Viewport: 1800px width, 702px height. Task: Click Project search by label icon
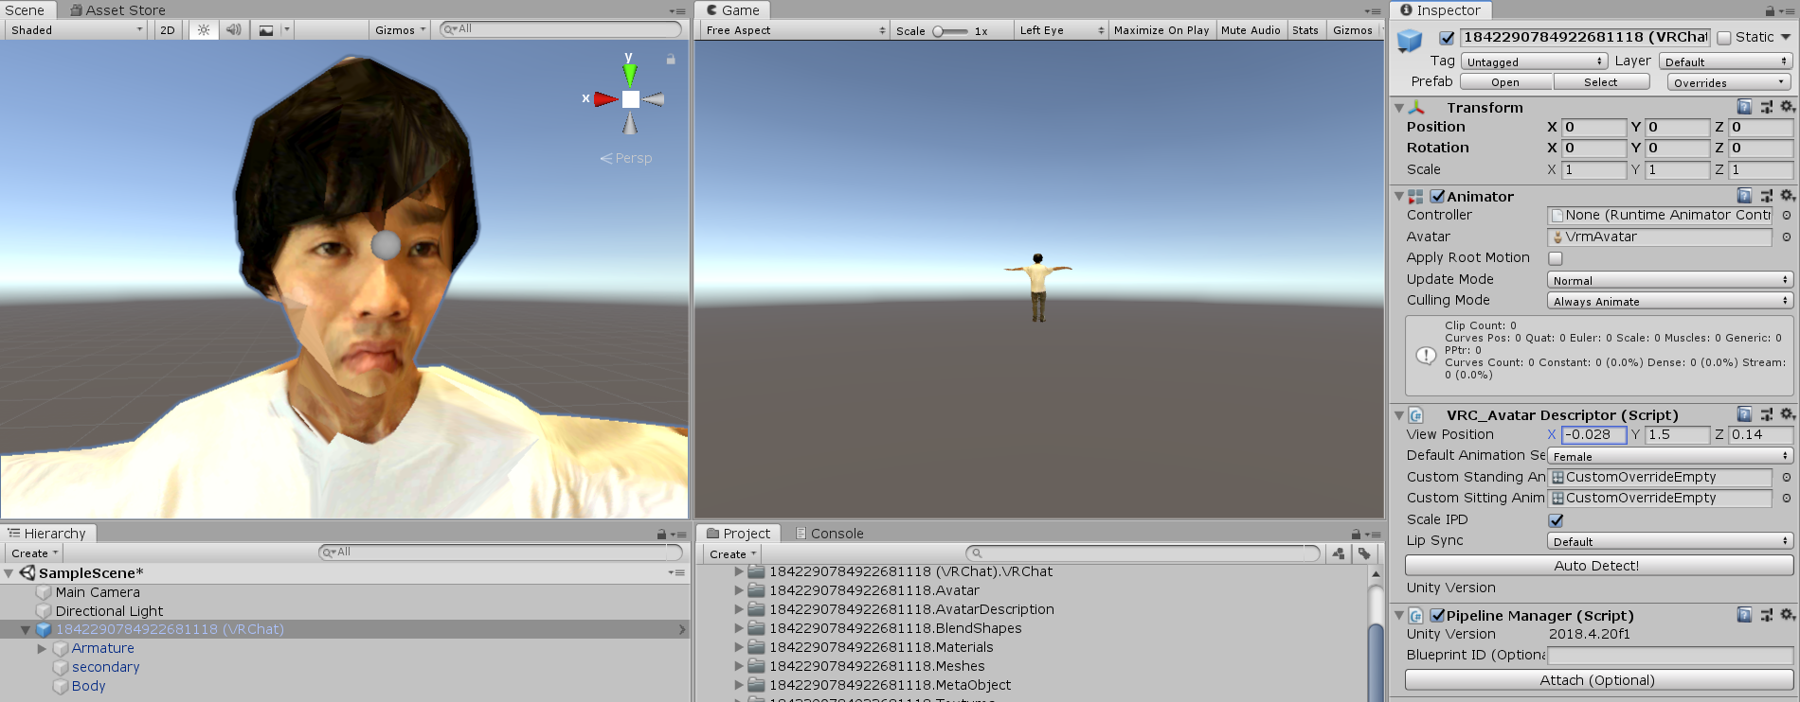click(1363, 553)
